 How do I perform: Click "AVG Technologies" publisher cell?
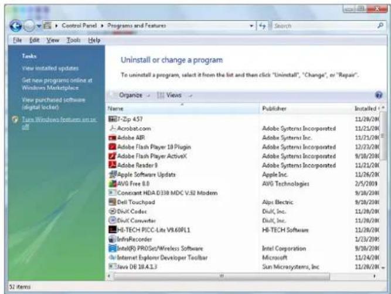(285, 184)
